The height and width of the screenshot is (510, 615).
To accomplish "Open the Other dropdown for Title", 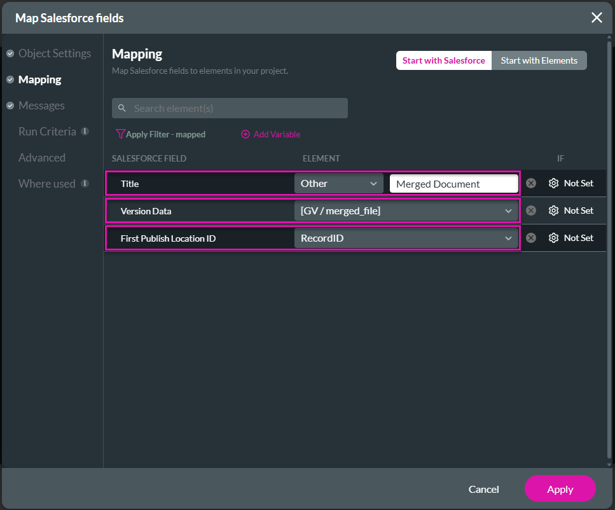I will (x=339, y=184).
